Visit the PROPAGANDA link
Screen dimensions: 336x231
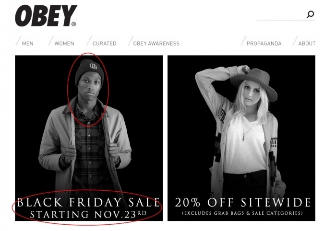coord(264,44)
